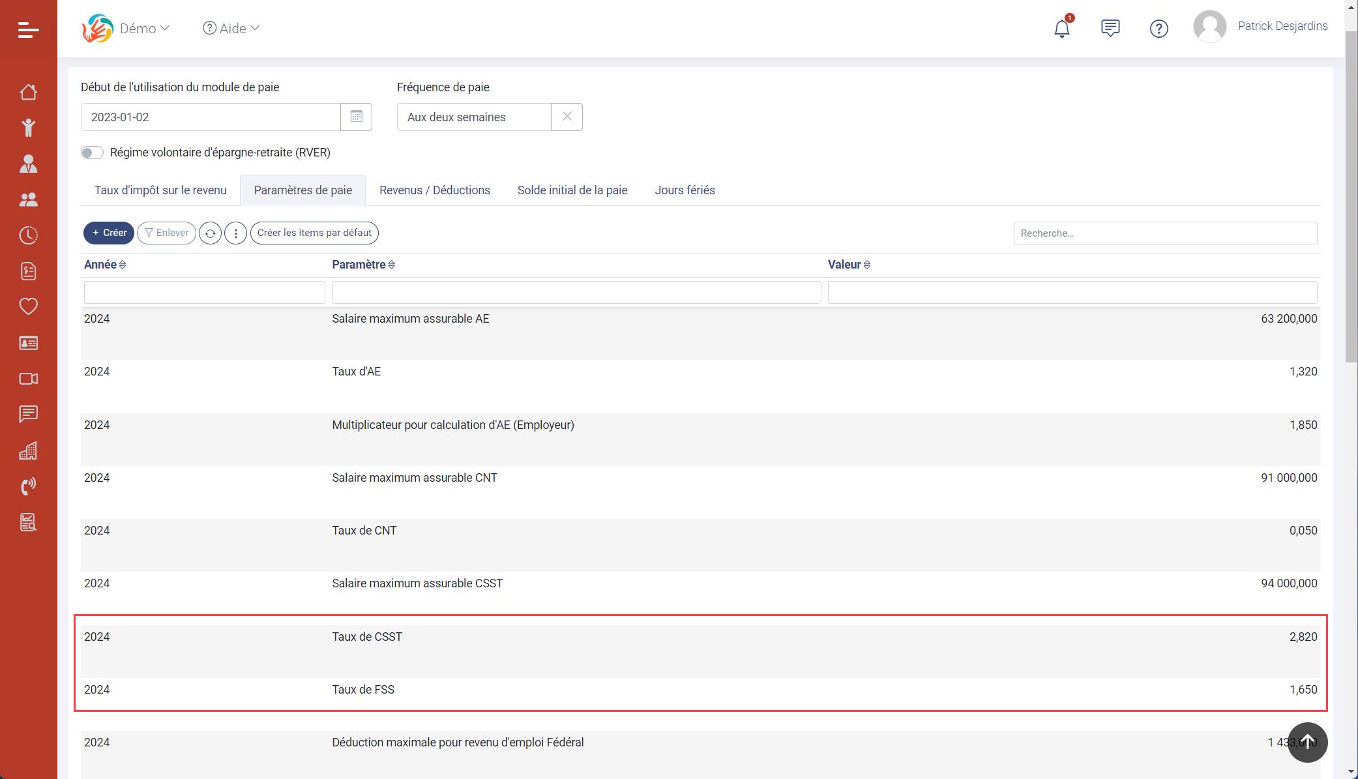This screenshot has width=1358, height=779.
Task: Click the Recherche search field
Action: (x=1164, y=233)
